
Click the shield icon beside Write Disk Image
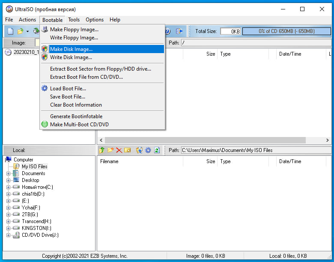pyautogui.click(x=45, y=57)
